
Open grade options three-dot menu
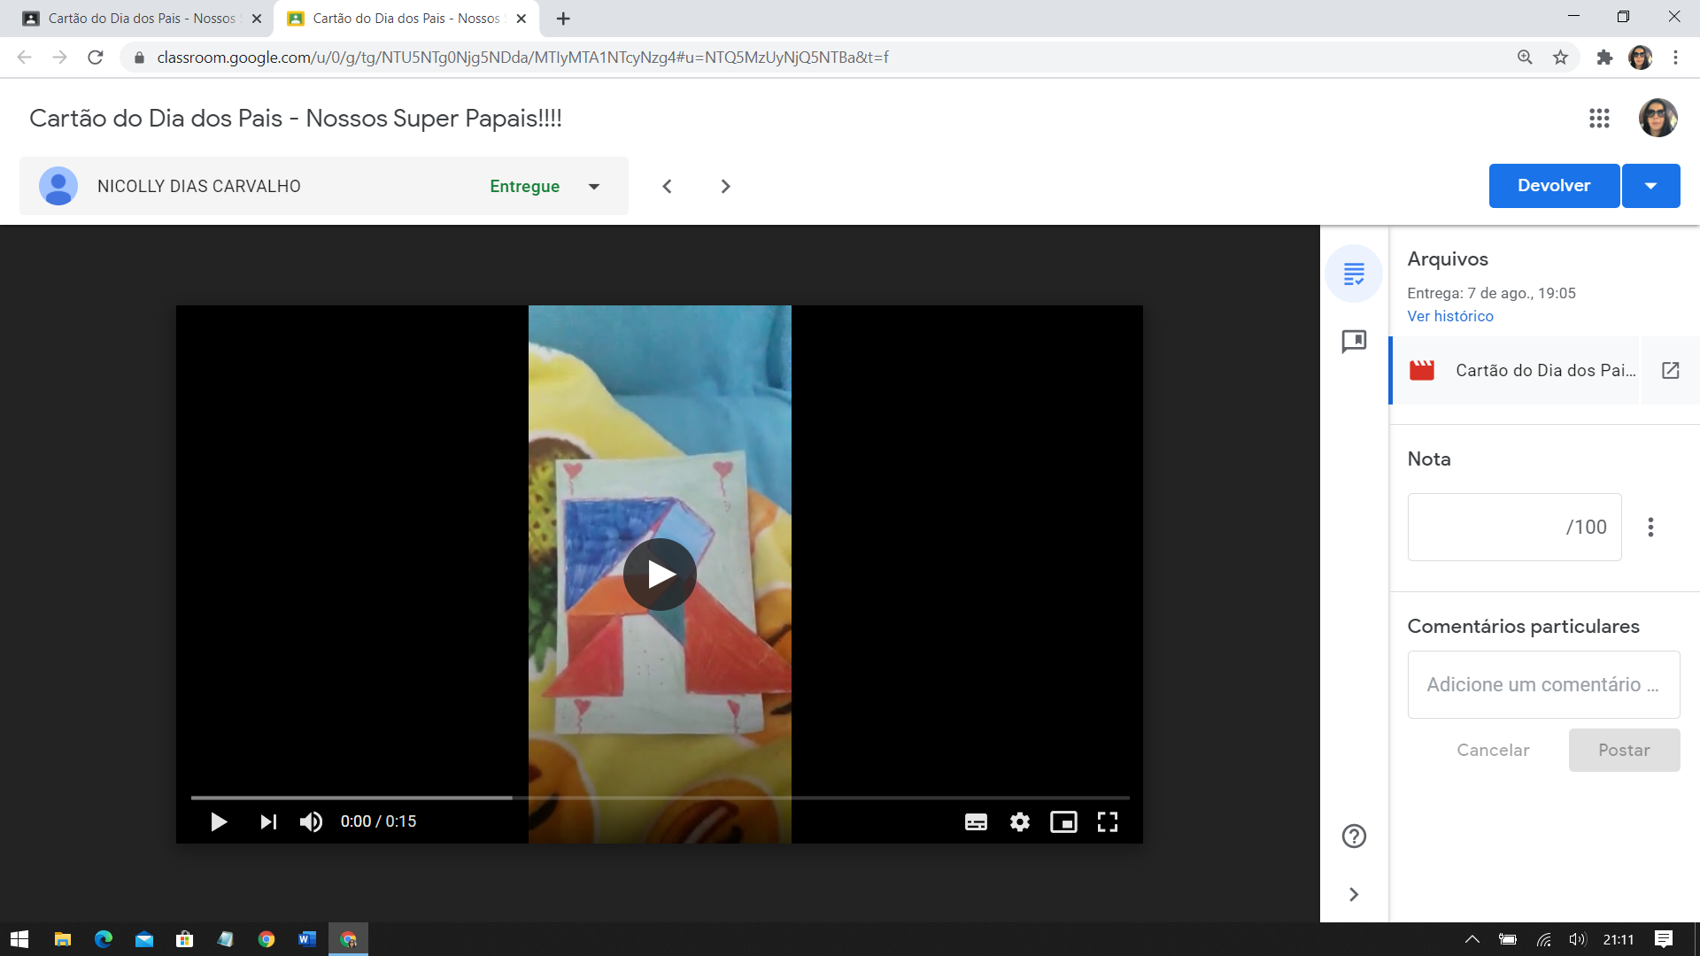(x=1650, y=528)
